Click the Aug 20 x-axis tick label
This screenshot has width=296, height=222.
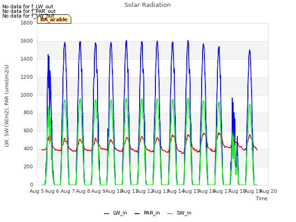268,191
